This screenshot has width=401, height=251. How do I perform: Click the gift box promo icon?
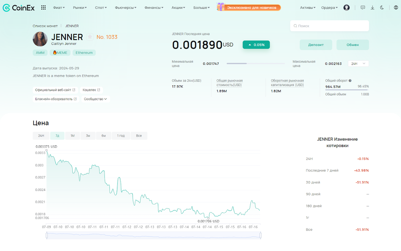(221, 7)
